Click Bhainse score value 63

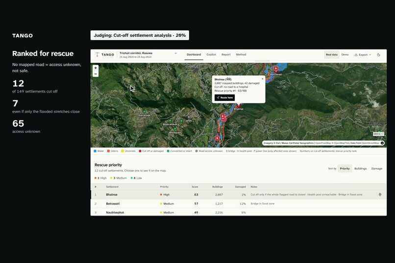click(x=196, y=194)
